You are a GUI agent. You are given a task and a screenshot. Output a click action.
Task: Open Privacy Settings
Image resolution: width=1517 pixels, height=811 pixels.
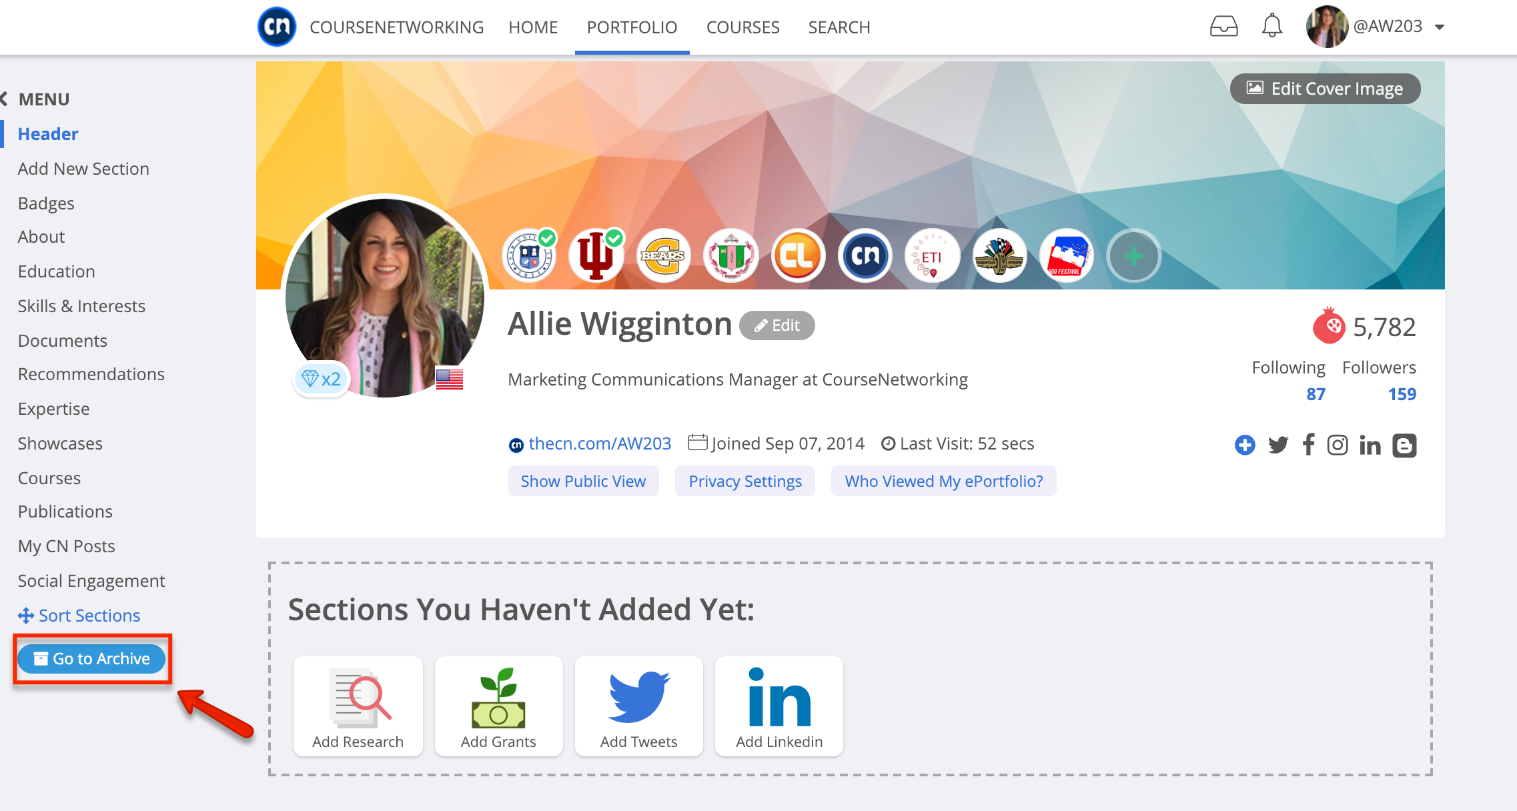[745, 481]
